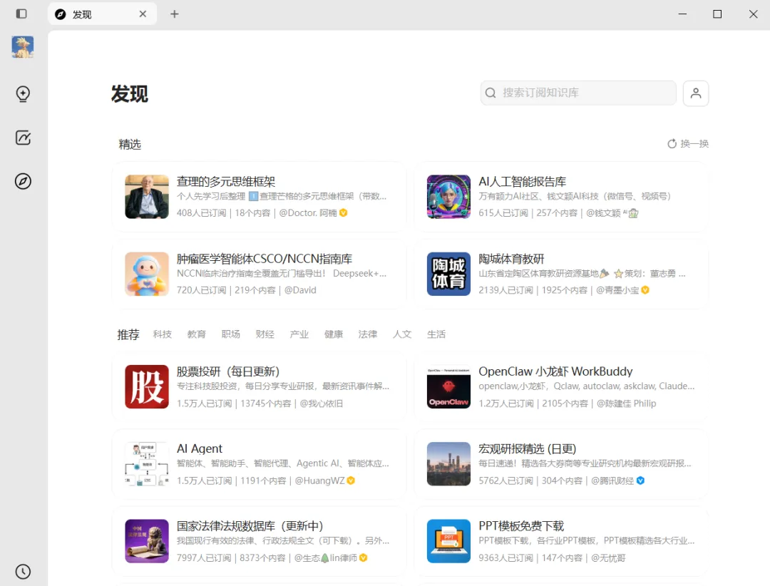Click the AI Agent diagram thumbnail
770x586 pixels.
click(x=147, y=463)
